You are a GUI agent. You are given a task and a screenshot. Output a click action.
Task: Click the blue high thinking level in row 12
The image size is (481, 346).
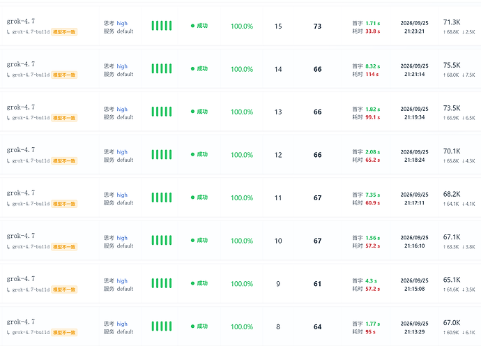click(122, 152)
